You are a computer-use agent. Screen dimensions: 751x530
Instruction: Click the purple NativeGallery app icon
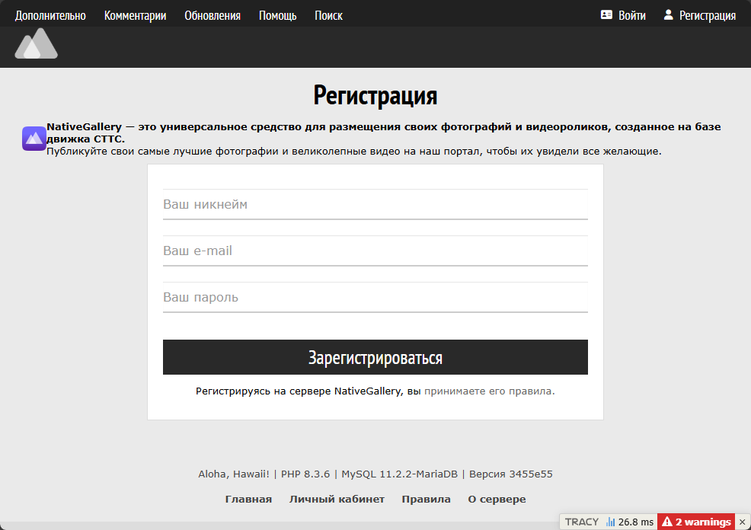[x=34, y=139]
